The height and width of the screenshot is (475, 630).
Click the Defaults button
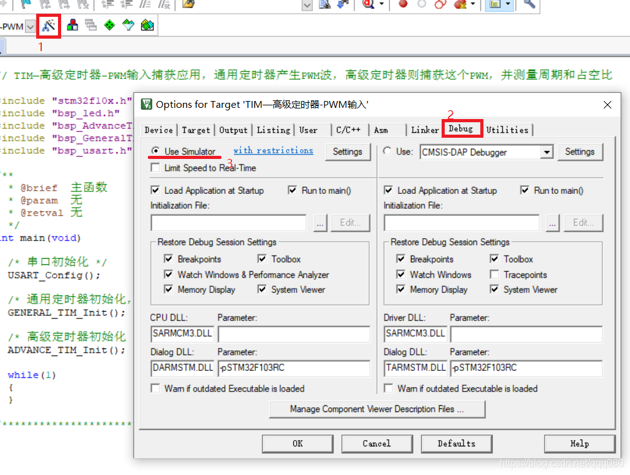457,444
